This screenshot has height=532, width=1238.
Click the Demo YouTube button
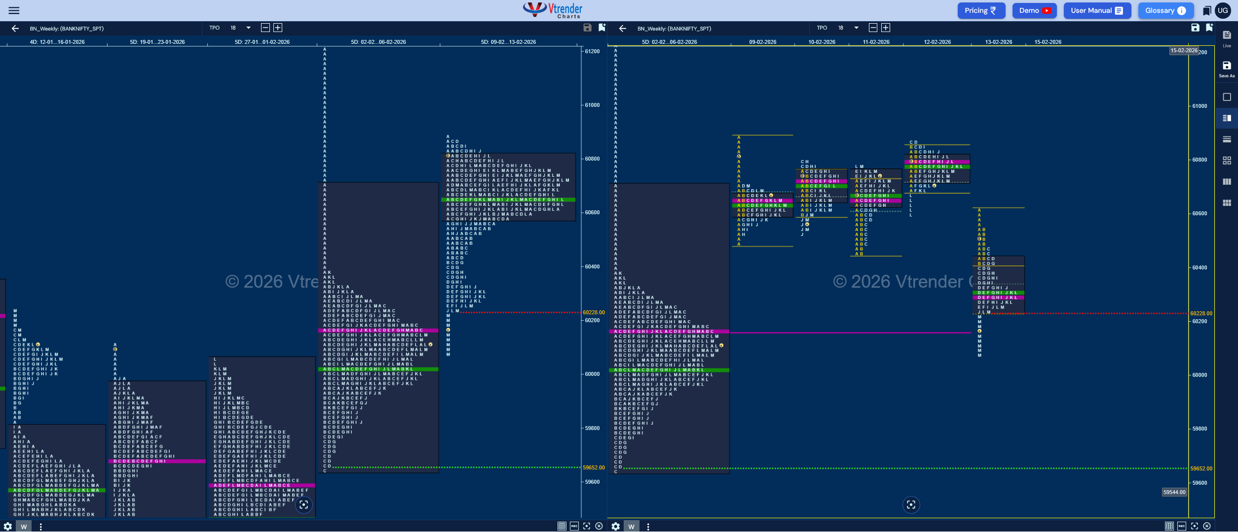tap(1034, 10)
